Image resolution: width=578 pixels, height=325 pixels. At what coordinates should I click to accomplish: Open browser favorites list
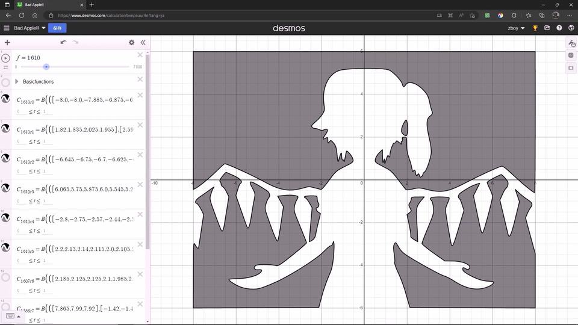[528, 16]
